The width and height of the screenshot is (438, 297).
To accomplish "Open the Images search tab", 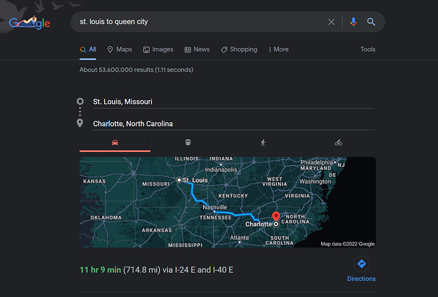I will tap(158, 49).
